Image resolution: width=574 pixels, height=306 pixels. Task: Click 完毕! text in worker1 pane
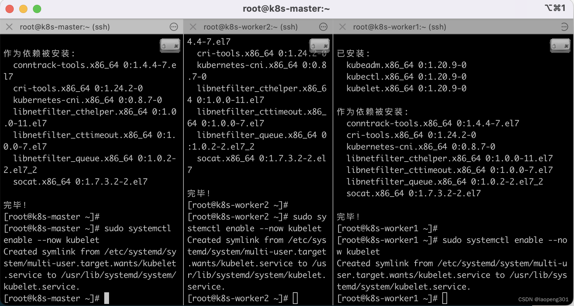(x=348, y=217)
